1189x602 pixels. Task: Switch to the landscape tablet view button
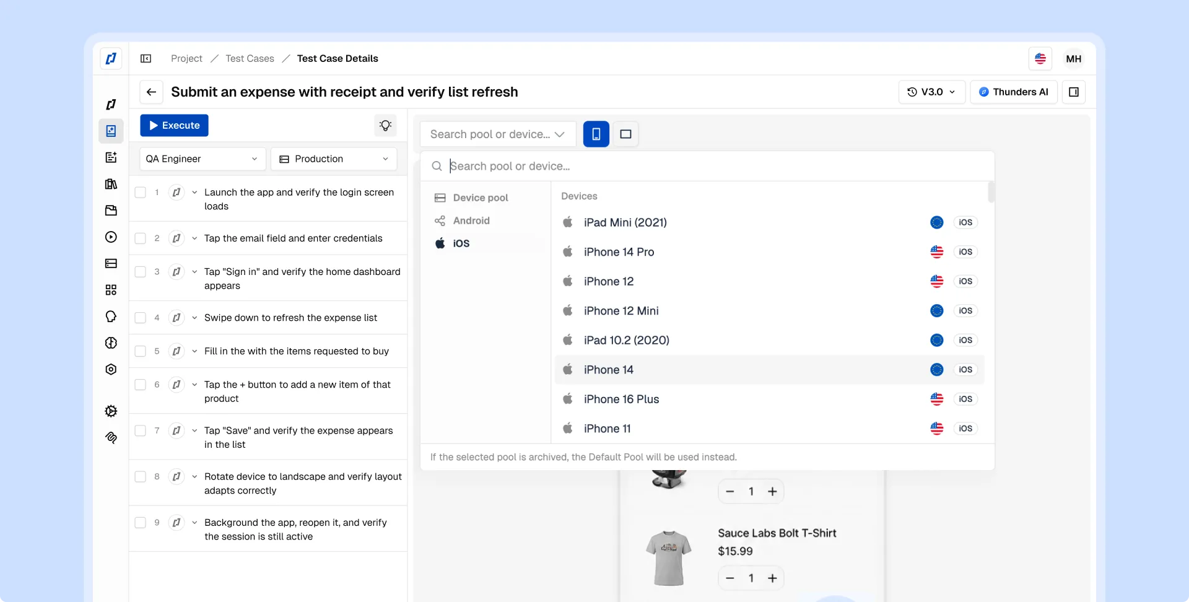click(x=626, y=134)
